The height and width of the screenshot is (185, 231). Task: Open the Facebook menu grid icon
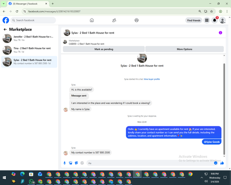pos(207,20)
